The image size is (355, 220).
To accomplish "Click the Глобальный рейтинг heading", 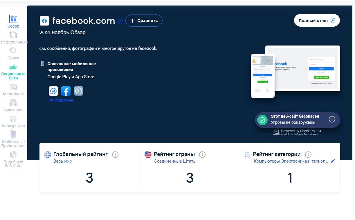I will [80, 154].
